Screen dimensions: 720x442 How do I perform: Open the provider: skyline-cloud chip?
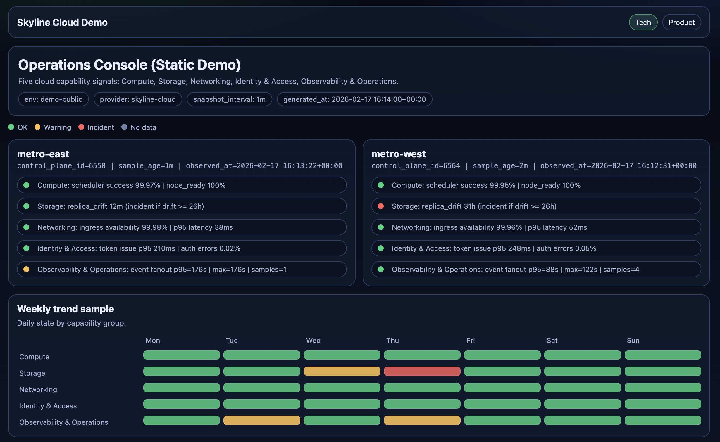click(138, 99)
